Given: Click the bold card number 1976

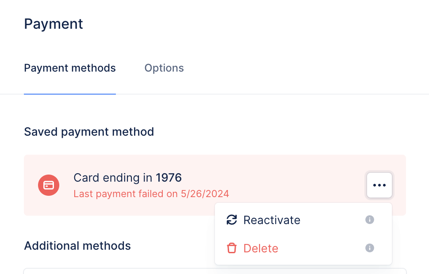Looking at the screenshot, I should tap(169, 178).
